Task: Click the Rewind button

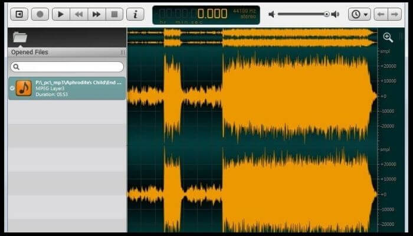Action: pos(78,14)
